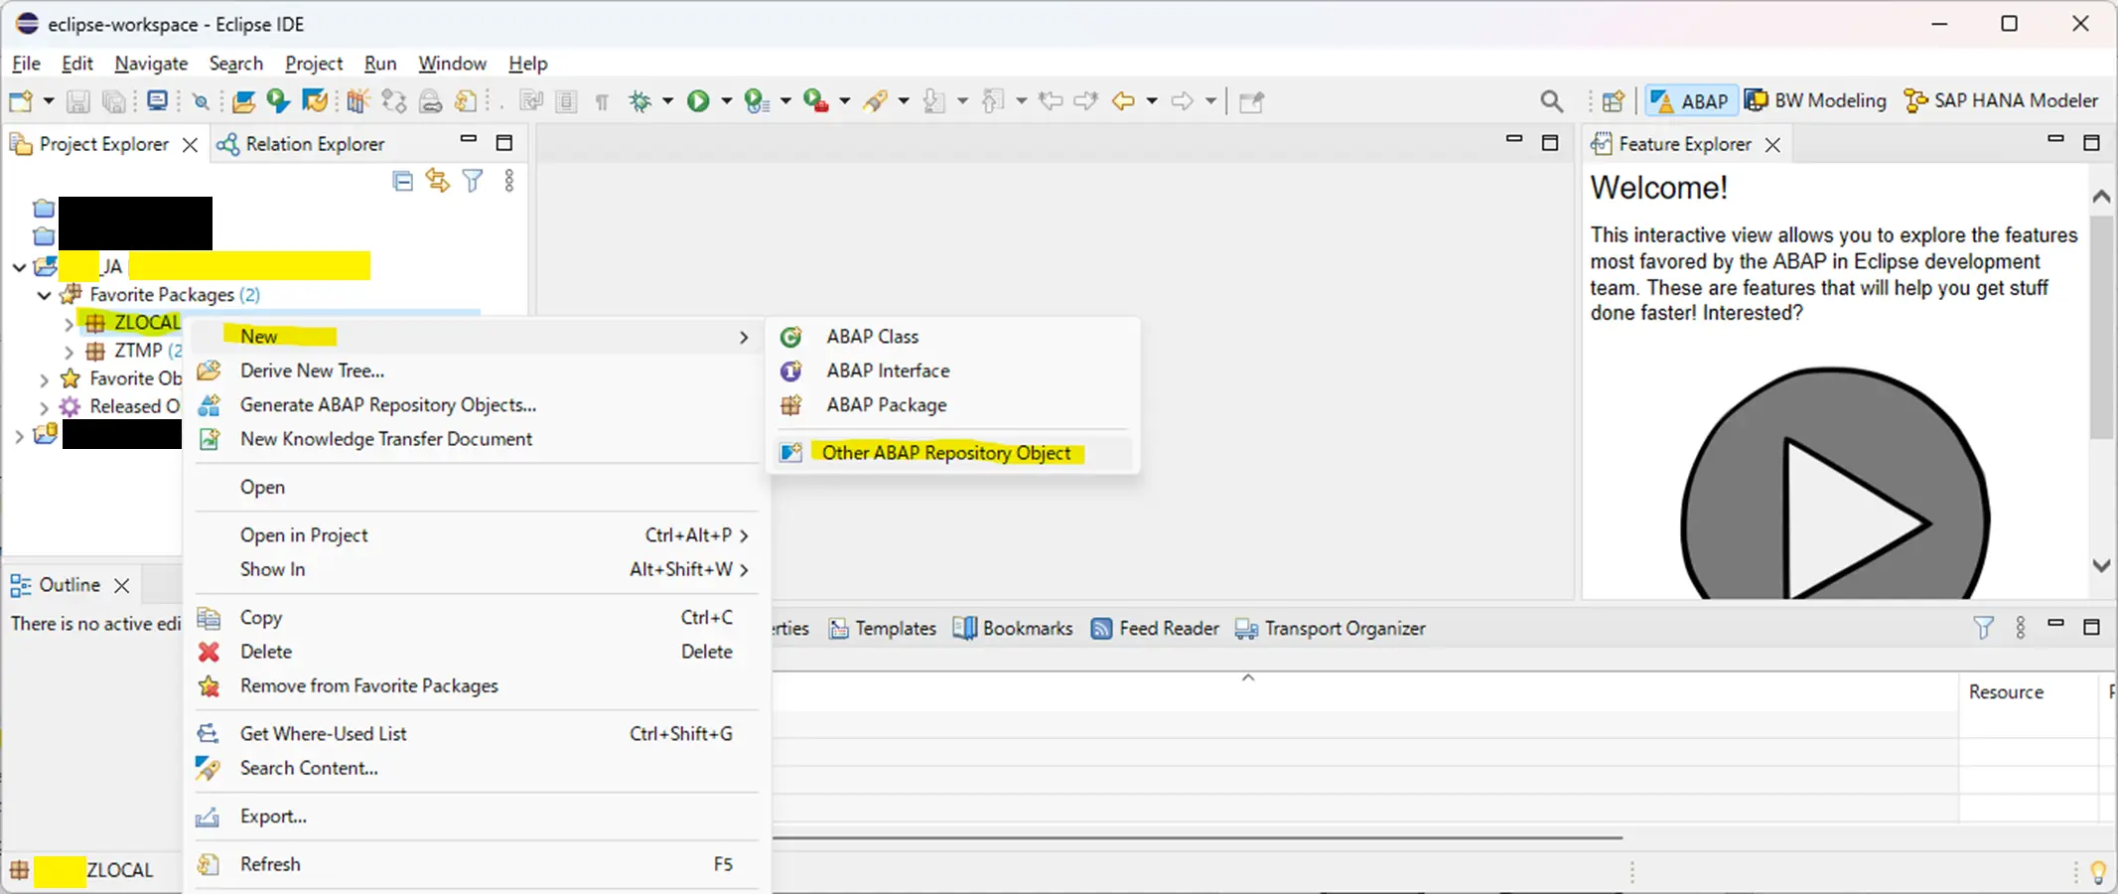Expand the Released Objects node

coord(44,407)
